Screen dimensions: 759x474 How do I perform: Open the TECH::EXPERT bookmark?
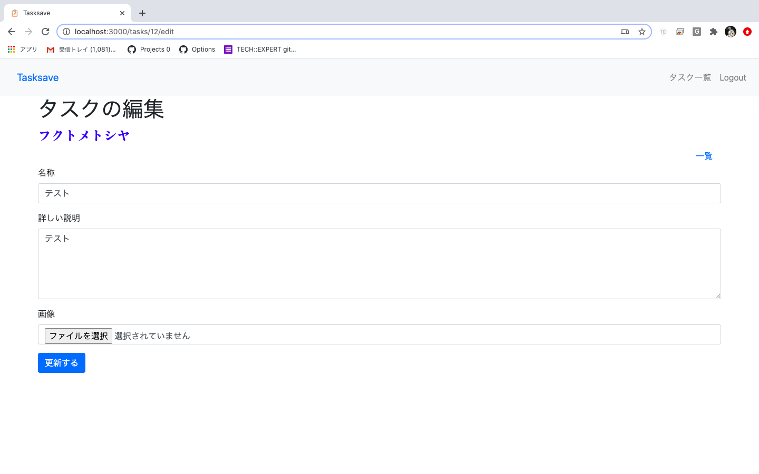(260, 50)
